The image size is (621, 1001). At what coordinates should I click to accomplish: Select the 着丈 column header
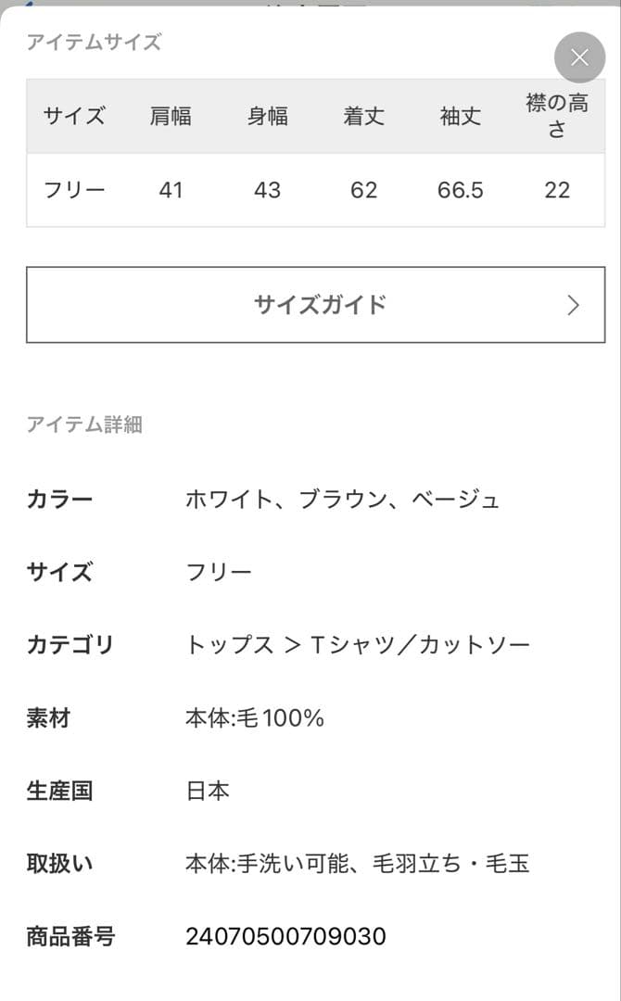364,116
